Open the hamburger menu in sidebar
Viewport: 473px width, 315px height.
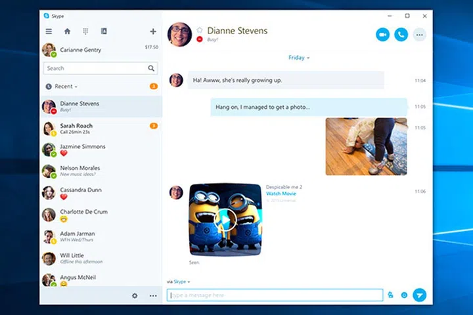pos(49,31)
